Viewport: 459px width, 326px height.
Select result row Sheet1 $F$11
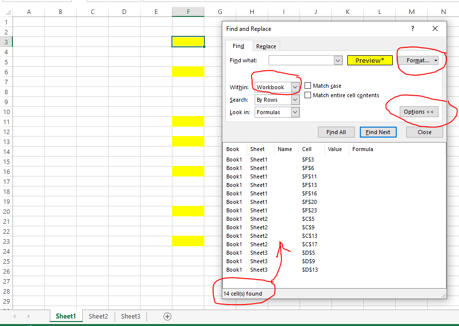(x=334, y=176)
